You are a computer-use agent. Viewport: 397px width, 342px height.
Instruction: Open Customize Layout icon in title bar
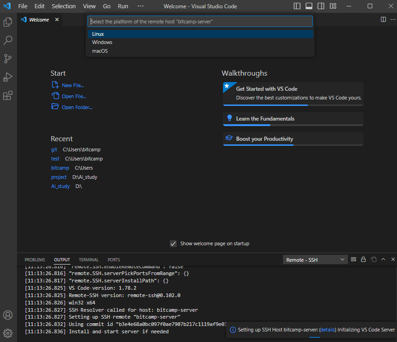(333, 6)
